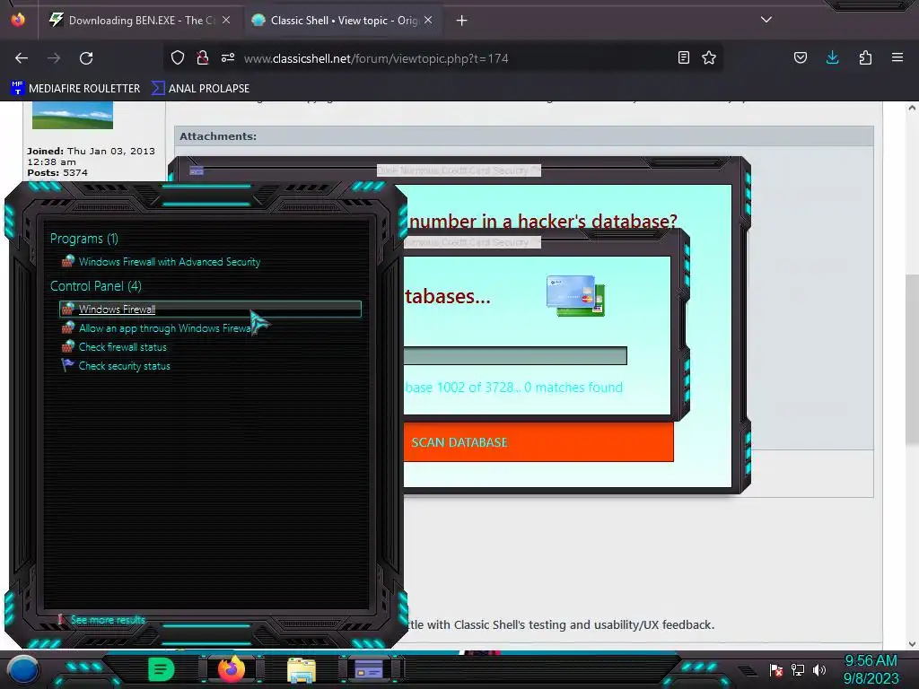The height and width of the screenshot is (689, 919).
Task: Open Firefox from the taskbar
Action: tap(231, 669)
